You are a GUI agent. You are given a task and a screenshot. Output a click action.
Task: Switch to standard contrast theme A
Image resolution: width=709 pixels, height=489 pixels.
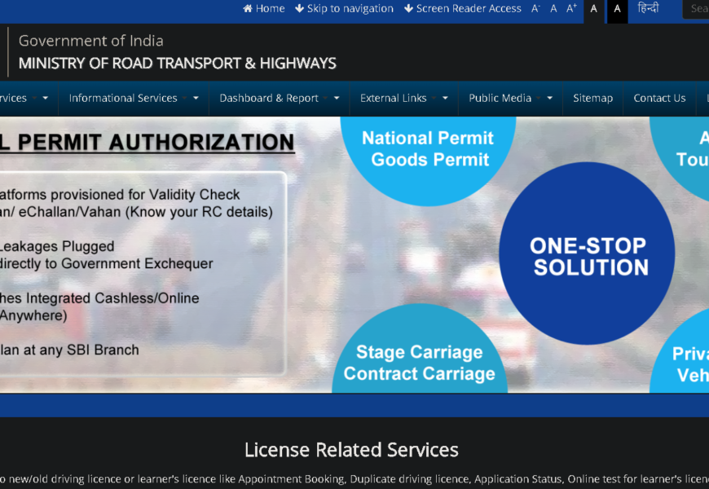594,10
